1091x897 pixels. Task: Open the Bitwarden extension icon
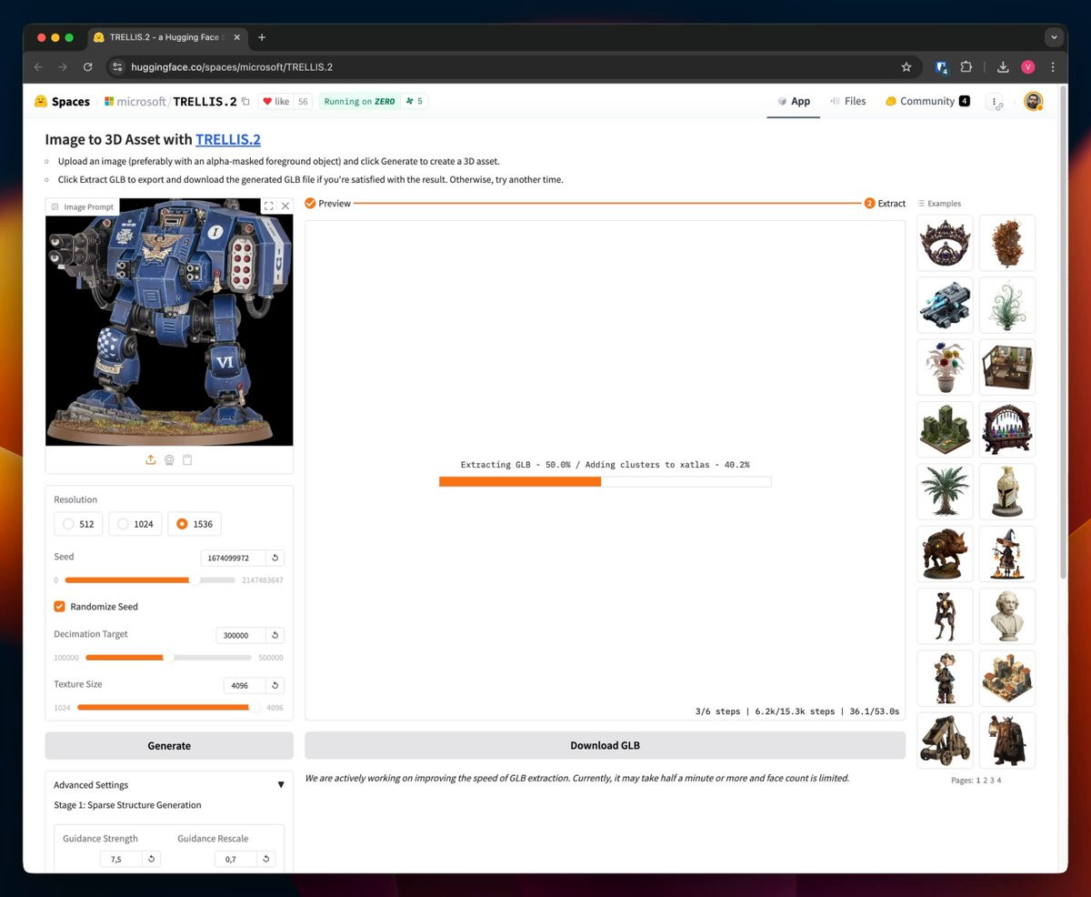[x=942, y=66]
